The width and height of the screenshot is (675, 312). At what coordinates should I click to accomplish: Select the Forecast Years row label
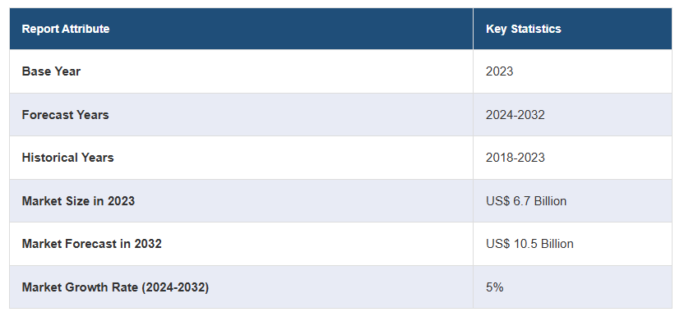pyautogui.click(x=65, y=115)
